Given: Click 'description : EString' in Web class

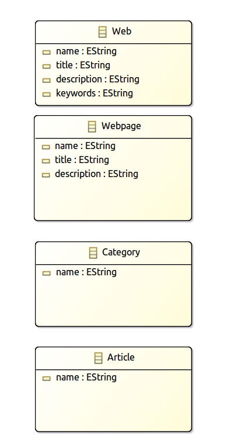Looking at the screenshot, I should coord(97,79).
